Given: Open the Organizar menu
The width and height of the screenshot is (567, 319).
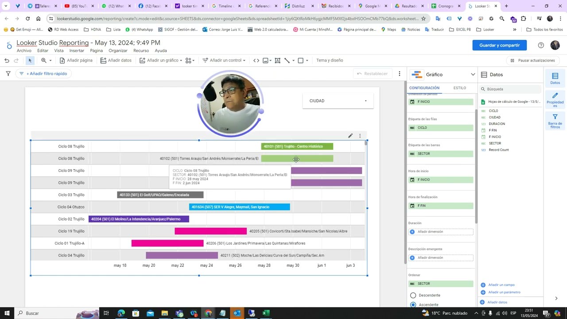Looking at the screenshot, I should tap(118, 51).
